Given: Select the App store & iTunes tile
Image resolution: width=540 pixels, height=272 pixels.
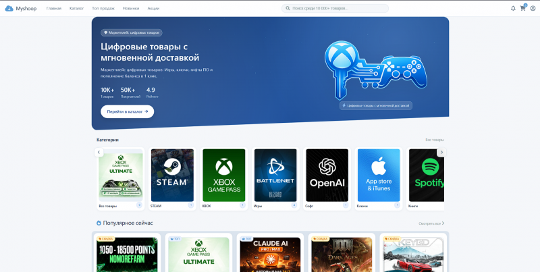Looking at the screenshot, I should (x=379, y=179).
